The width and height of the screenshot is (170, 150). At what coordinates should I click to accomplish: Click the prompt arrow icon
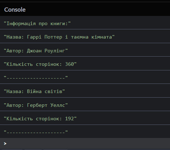[x=5, y=144]
